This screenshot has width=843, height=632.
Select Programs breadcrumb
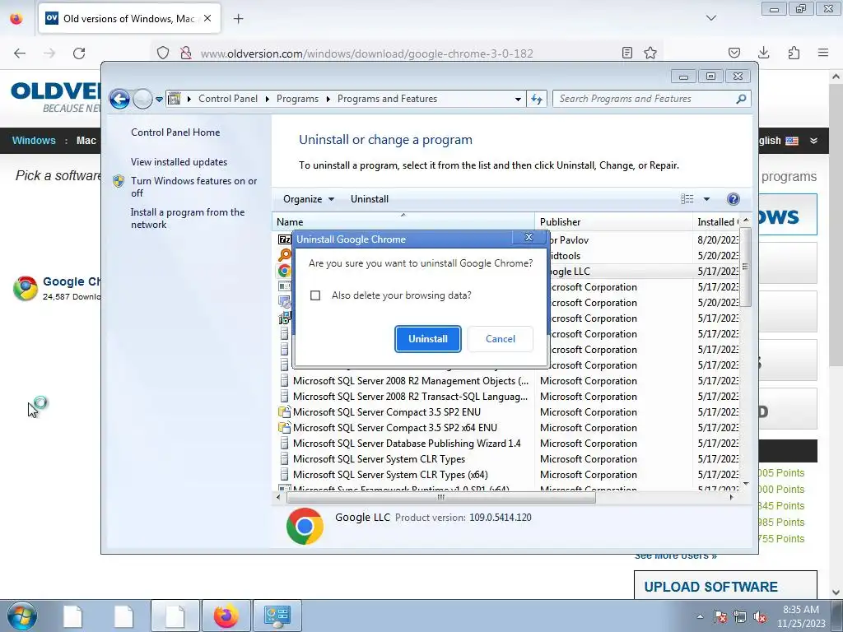[x=297, y=99]
